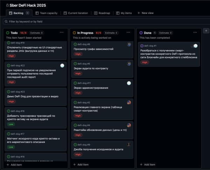Click open issue icon of defi-dog #4
This screenshot has width=210, height=170.
pos(75,125)
